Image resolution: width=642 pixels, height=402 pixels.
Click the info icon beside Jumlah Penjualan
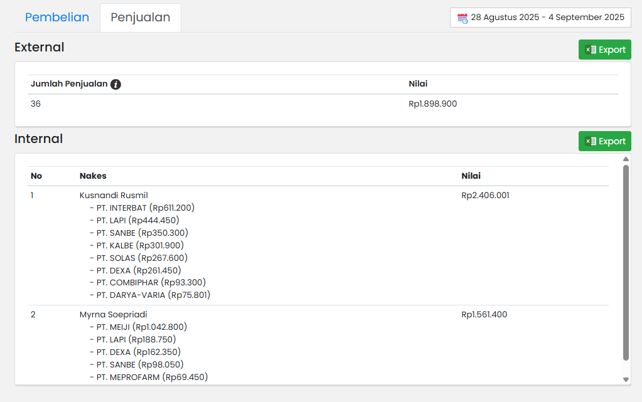[x=115, y=85]
